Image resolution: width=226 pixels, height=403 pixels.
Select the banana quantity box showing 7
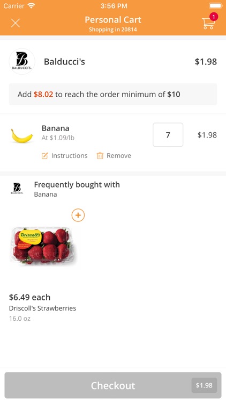[168, 135]
